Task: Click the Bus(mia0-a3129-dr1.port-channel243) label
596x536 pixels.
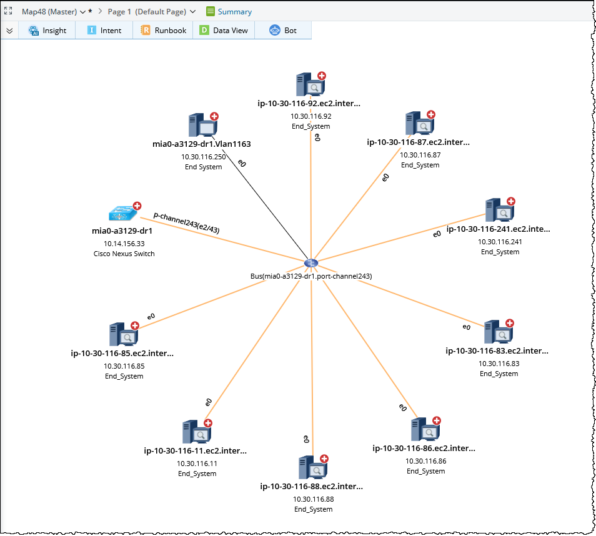Action: click(311, 276)
